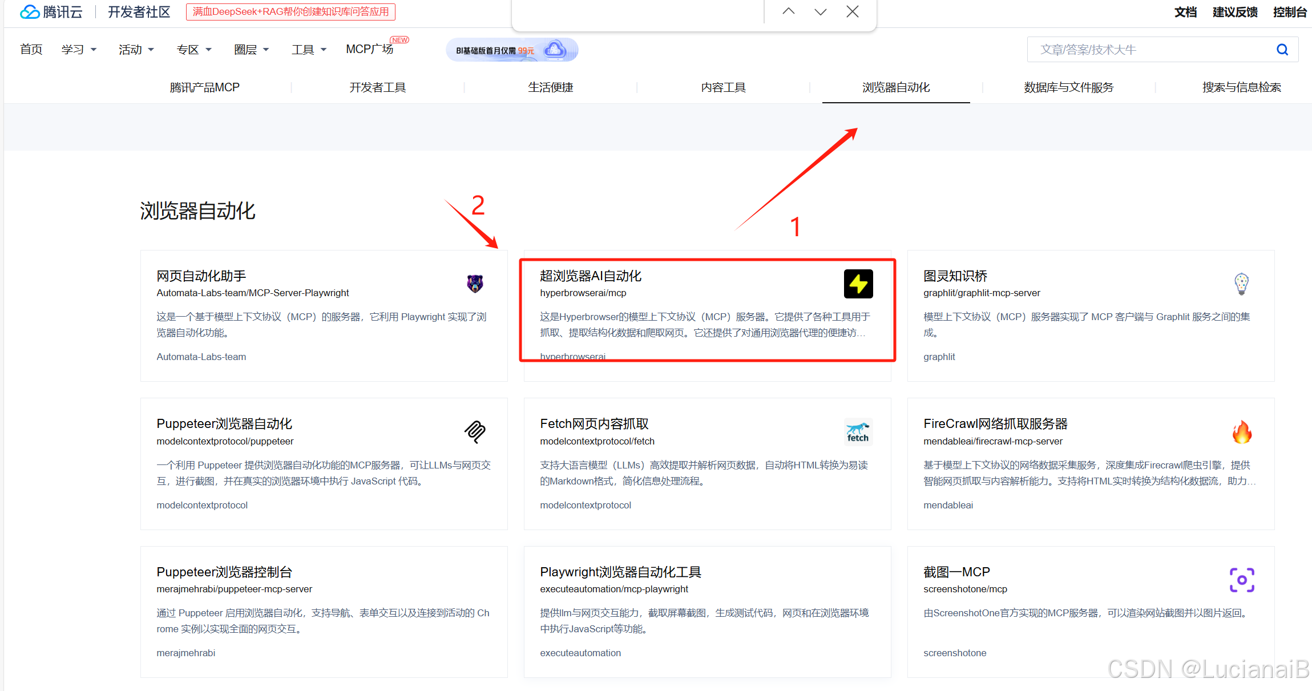1312x691 pixels.
Task: Click the screenshot icon on 截图—MCP card
Action: pos(1242,580)
